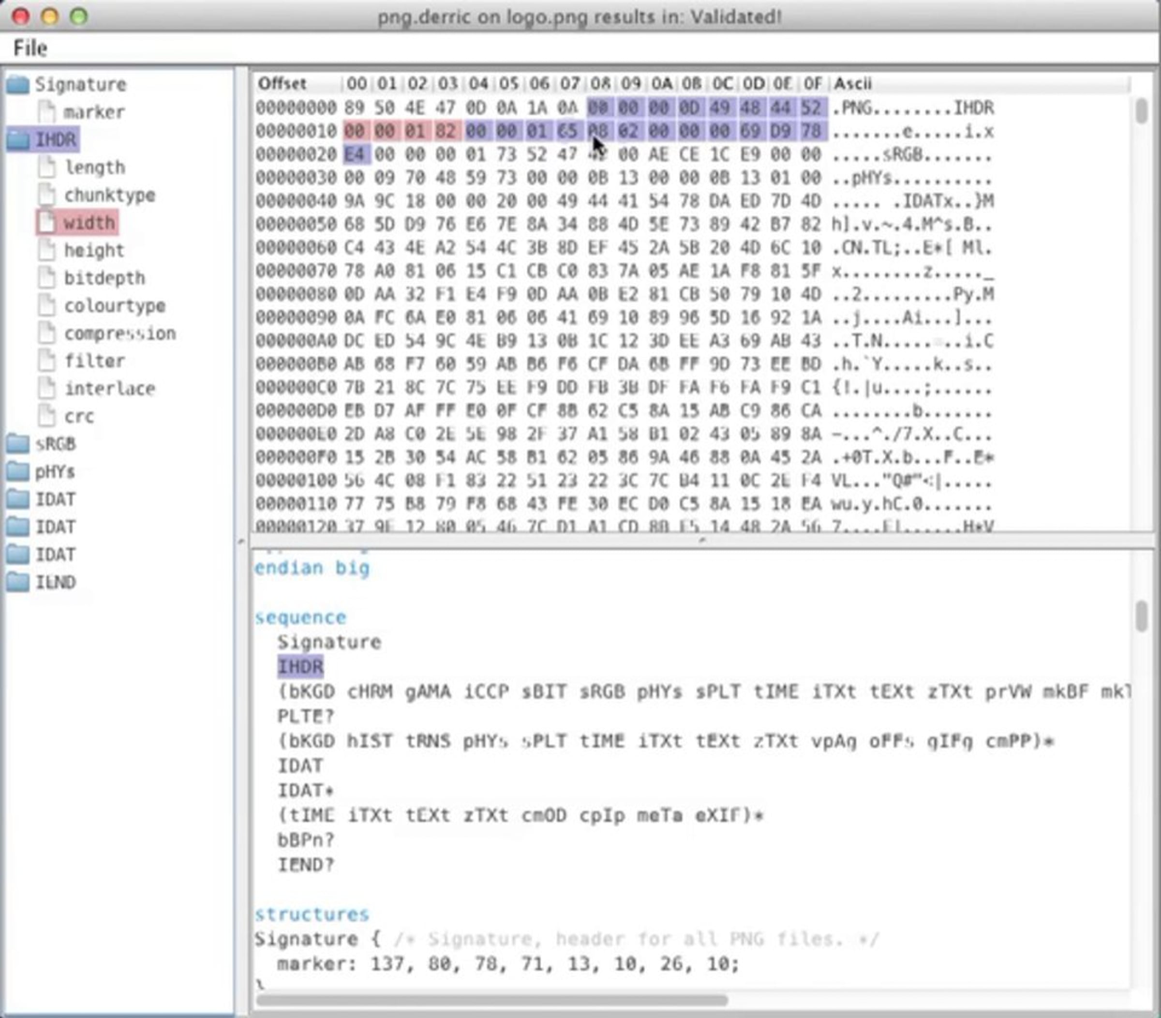The width and height of the screenshot is (1161, 1018).
Task: Select the marker tree item
Action: click(94, 112)
